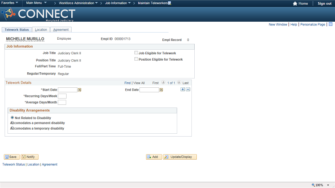Screen dimensions: 335x188
Task: Open the Help link
Action: 294,25
